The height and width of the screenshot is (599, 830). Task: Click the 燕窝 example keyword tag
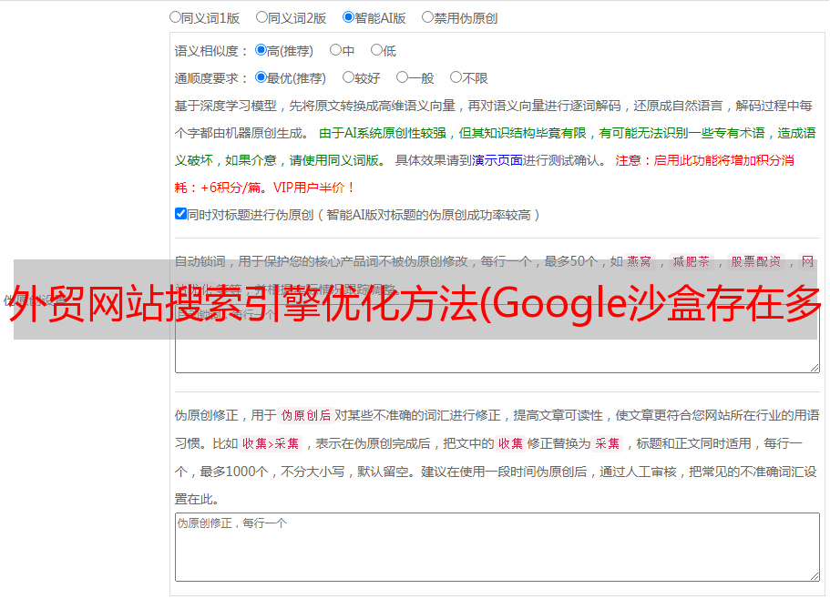(x=639, y=261)
